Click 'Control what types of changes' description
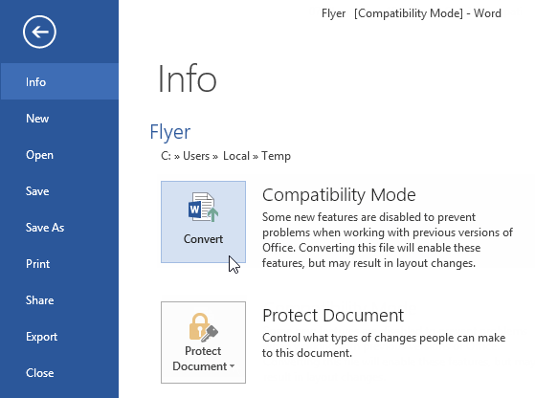 pyautogui.click(x=384, y=345)
